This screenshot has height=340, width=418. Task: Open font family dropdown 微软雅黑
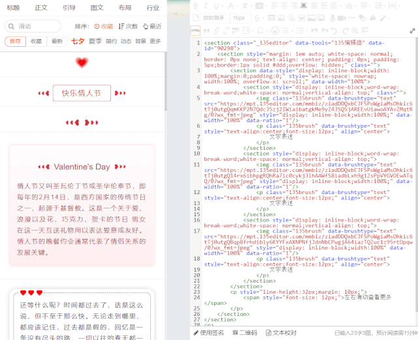point(215,18)
